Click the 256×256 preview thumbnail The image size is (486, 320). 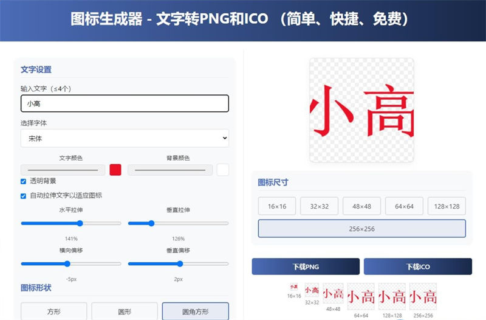click(x=422, y=296)
